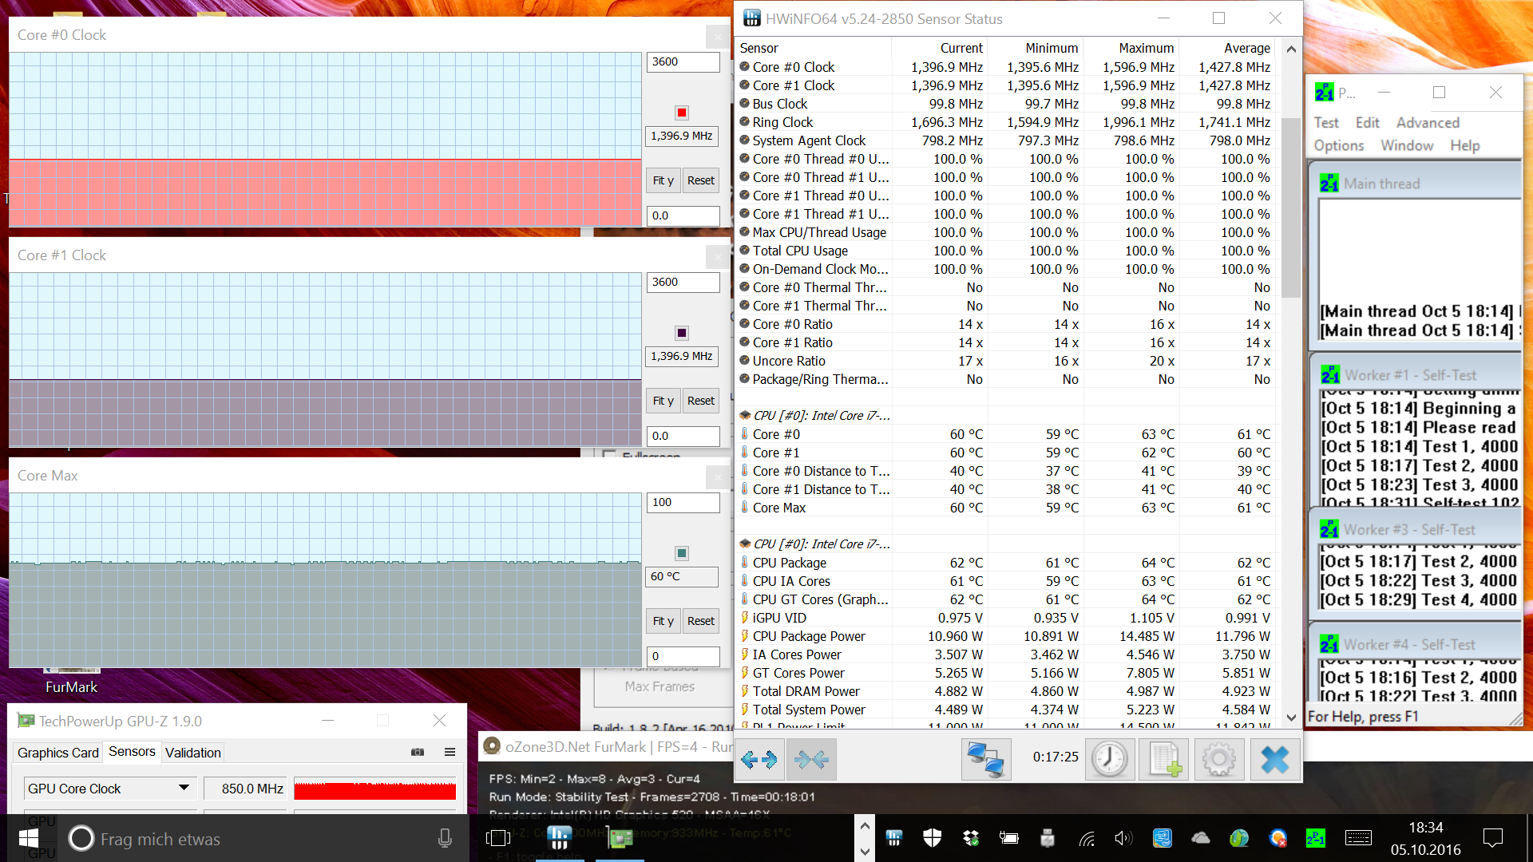Click Reset in Core #1 Clock graph
The width and height of the screenshot is (1533, 862).
701,401
